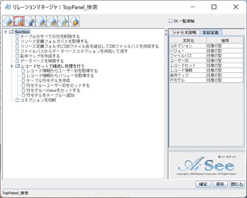247x198 pixels.
Task: Click the AS application icon in the title bar
Action: pyautogui.click(x=8, y=7)
